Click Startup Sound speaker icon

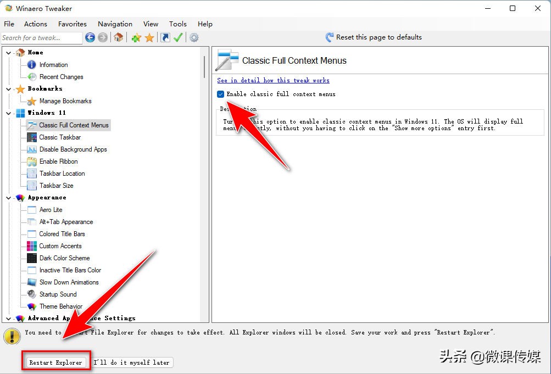coord(32,294)
